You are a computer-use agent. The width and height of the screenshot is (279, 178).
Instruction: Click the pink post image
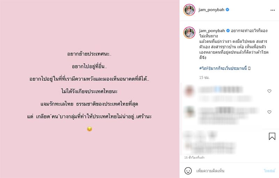click(x=90, y=89)
